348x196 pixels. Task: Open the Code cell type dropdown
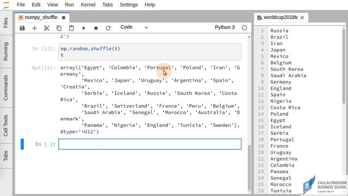[134, 27]
